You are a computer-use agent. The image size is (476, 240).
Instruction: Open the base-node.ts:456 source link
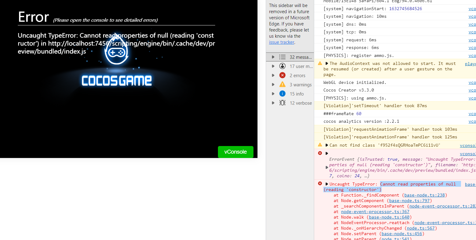point(402,234)
